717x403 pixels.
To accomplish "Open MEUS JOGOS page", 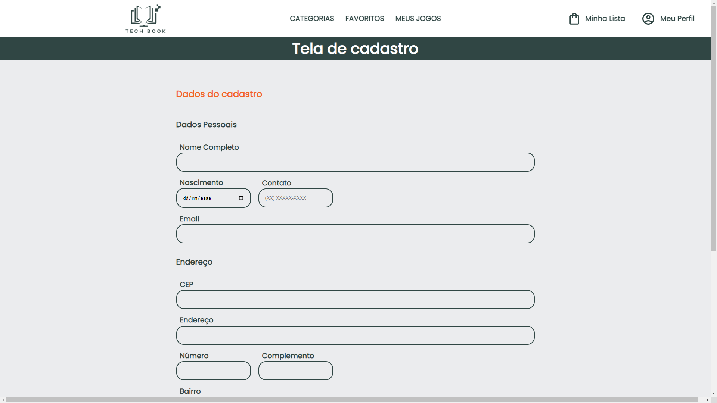I will click(x=418, y=18).
